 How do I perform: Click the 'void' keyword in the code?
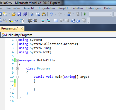click(x=50, y=77)
